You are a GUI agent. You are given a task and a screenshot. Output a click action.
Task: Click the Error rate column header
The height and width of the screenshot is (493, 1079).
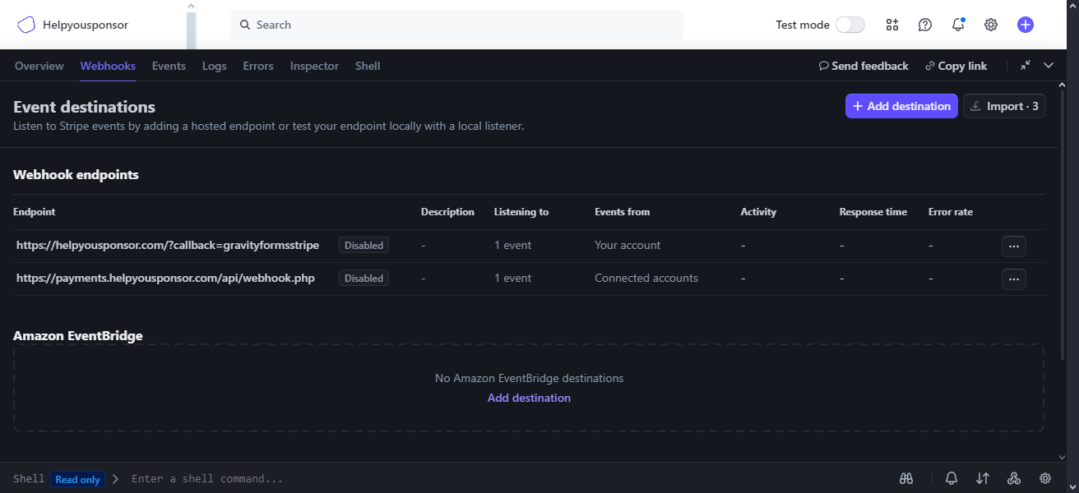951,212
